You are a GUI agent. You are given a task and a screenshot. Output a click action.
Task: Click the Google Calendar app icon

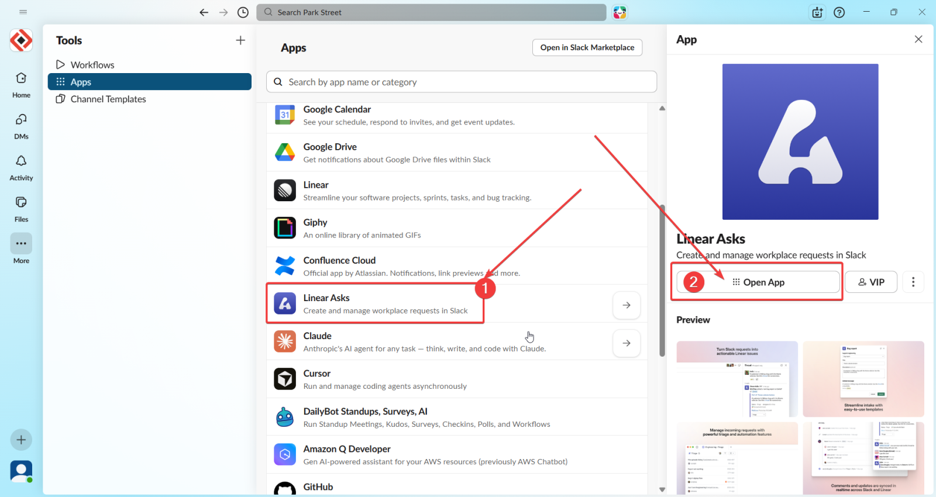(x=285, y=115)
